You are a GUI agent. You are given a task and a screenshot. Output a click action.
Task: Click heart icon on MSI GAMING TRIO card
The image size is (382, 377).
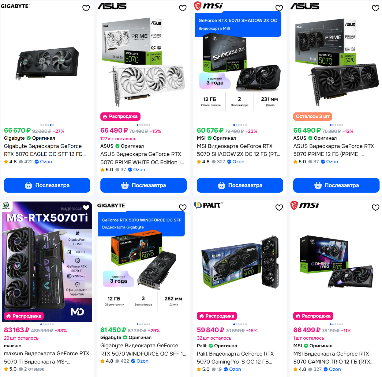tap(376, 208)
